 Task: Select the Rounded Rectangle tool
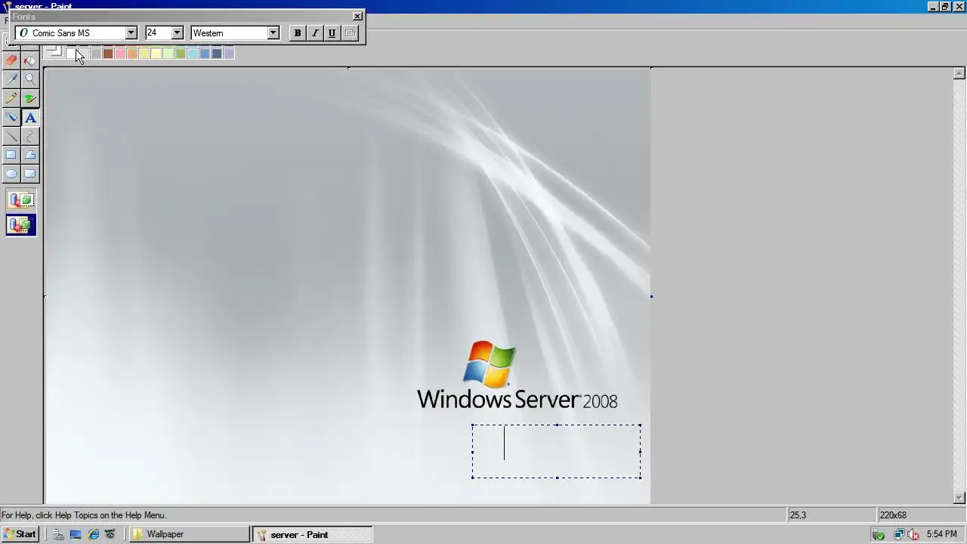pos(30,174)
